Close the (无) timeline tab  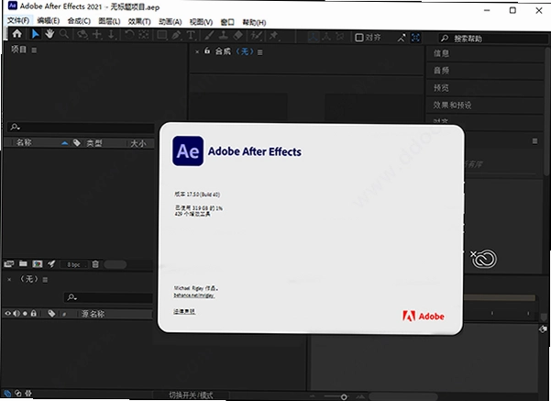9,280
